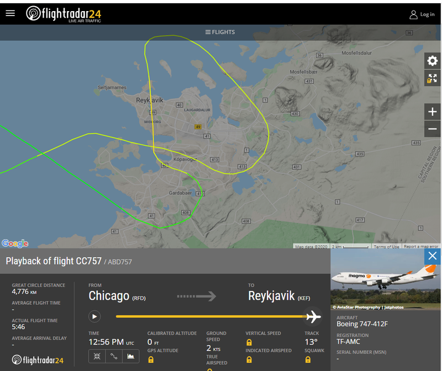Expand the FLIGHTS list panel

click(220, 32)
